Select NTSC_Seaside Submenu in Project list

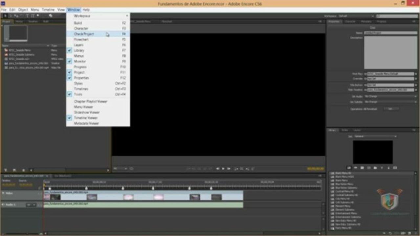click(21, 55)
